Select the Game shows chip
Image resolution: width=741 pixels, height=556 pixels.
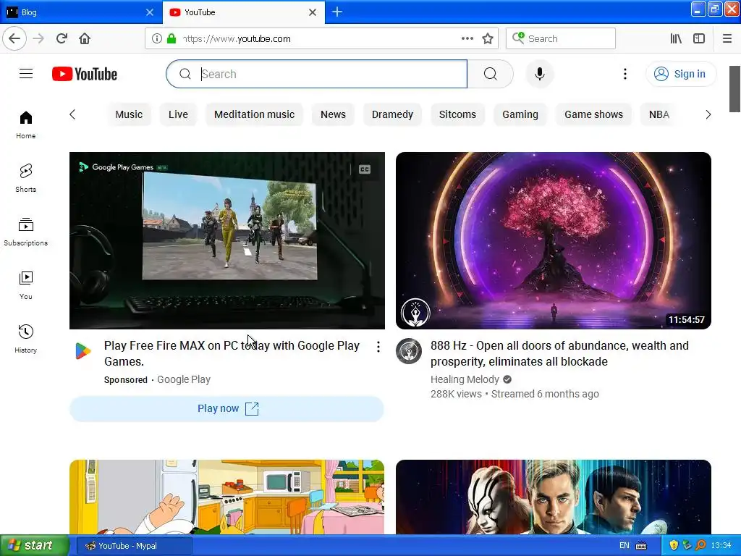(593, 114)
